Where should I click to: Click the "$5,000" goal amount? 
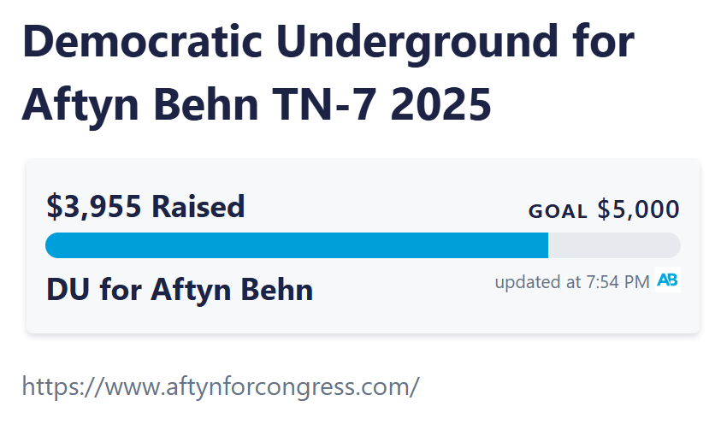[638, 209]
